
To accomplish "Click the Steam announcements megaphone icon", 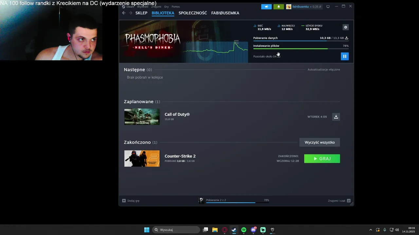I will 266,7.
